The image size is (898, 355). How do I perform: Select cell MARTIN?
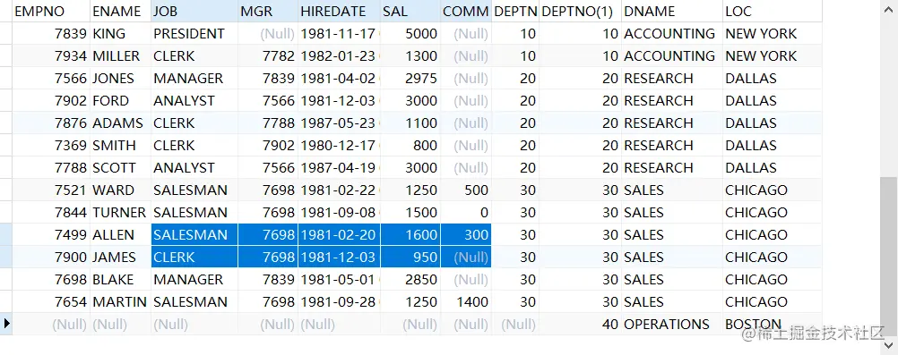[x=120, y=302]
